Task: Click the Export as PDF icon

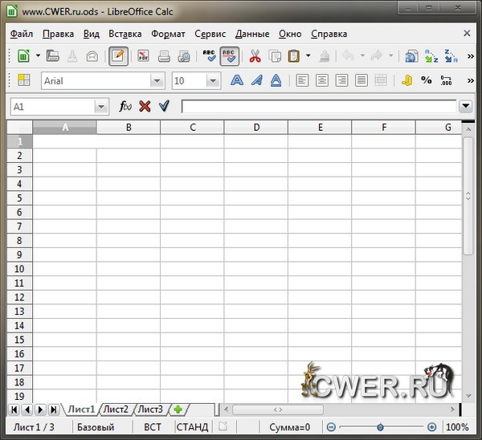Action: click(x=143, y=56)
